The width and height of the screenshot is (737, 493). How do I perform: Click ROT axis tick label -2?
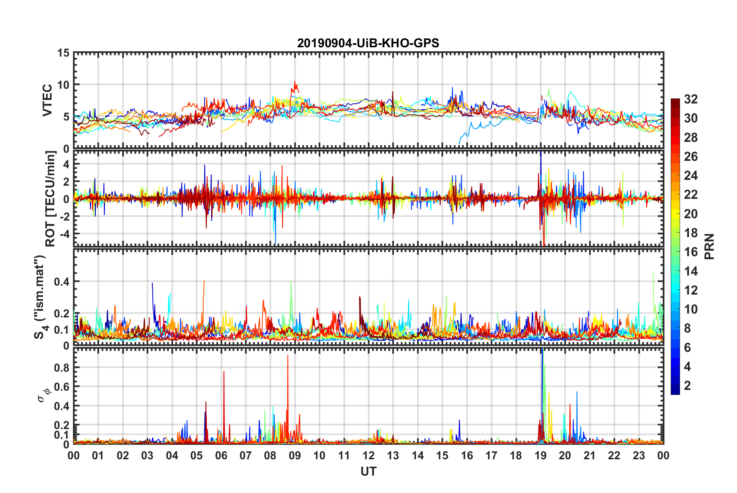point(64,216)
